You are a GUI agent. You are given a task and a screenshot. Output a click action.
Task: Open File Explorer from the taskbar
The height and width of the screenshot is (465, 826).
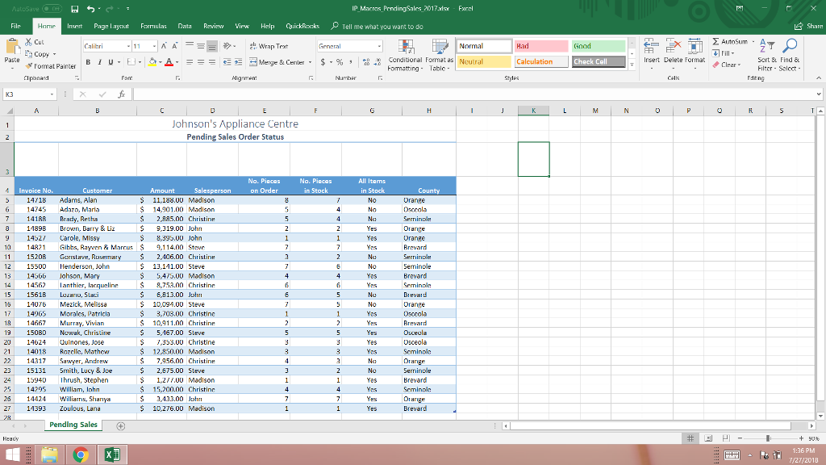(49, 455)
